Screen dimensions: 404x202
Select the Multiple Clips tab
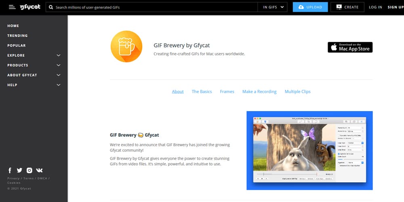pos(298,91)
